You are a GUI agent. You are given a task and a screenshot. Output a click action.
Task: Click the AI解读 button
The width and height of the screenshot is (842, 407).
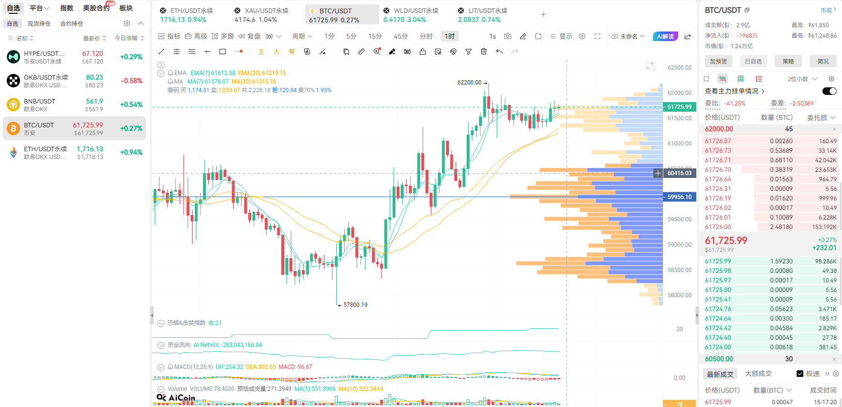pos(665,36)
